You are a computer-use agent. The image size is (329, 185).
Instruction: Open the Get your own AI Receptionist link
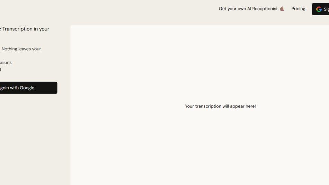248,9
